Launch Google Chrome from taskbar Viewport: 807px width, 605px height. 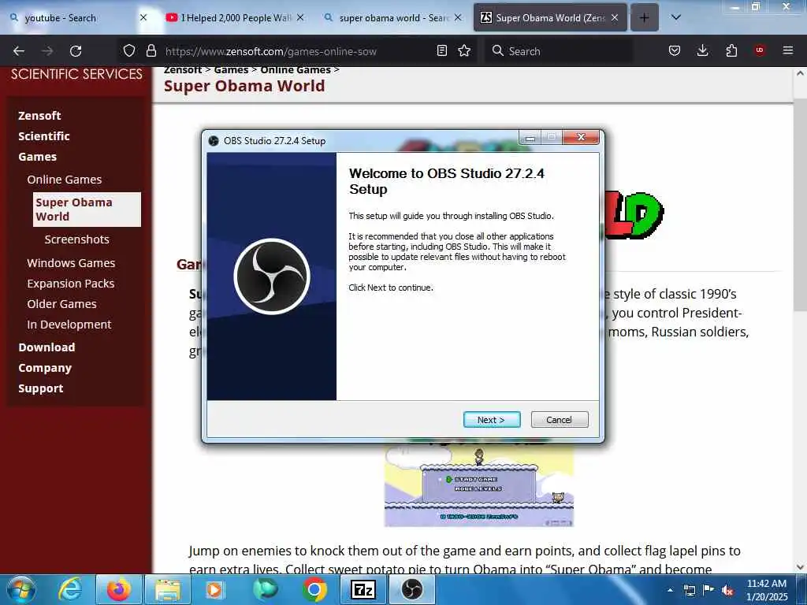coord(314,589)
